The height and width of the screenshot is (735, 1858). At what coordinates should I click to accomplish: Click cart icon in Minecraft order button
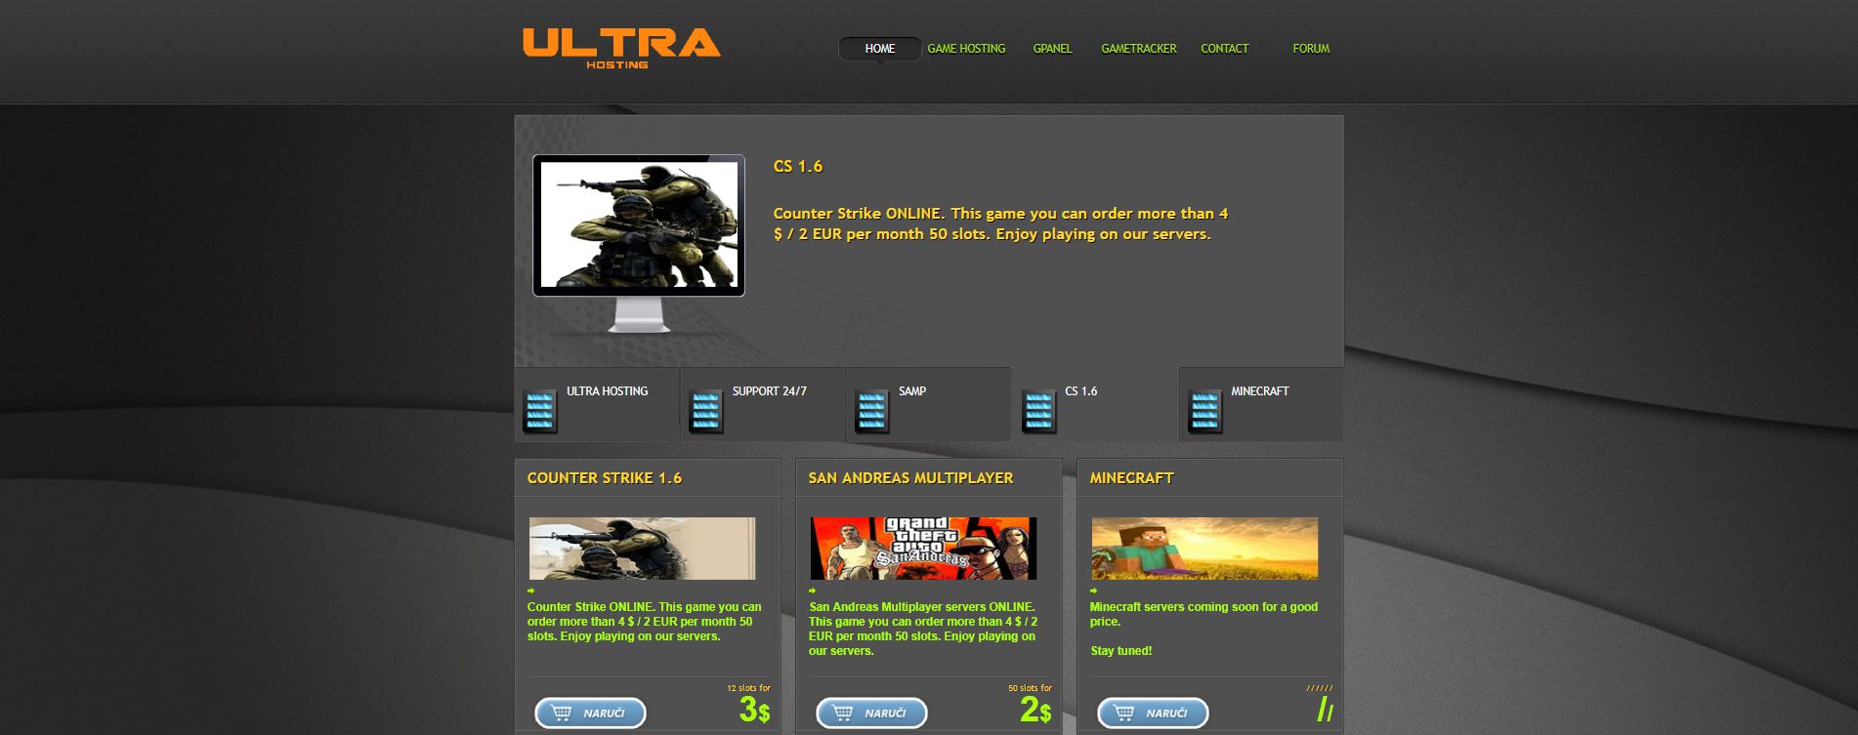[x=1124, y=713]
